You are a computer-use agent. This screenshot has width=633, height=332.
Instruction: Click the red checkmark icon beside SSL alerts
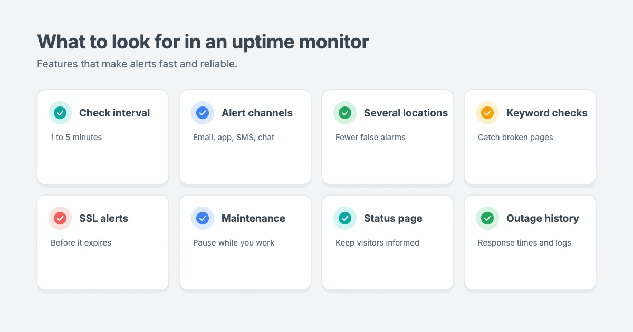(60, 218)
